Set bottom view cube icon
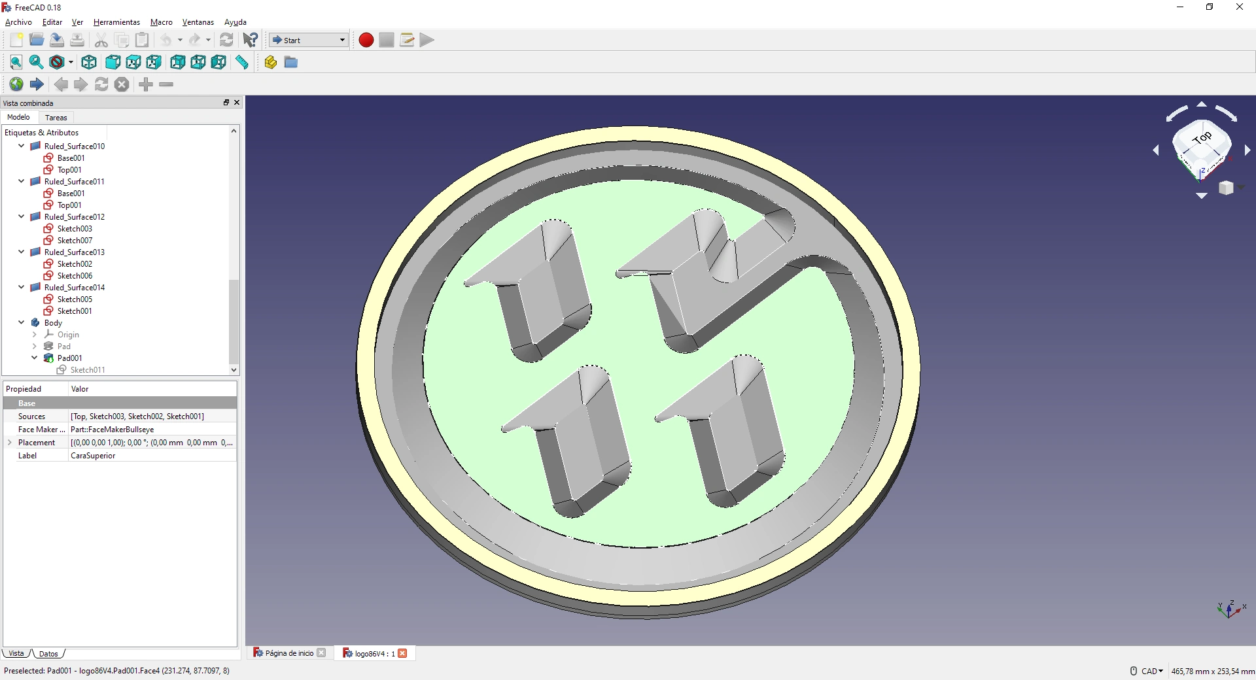This screenshot has height=680, width=1256. pos(198,62)
